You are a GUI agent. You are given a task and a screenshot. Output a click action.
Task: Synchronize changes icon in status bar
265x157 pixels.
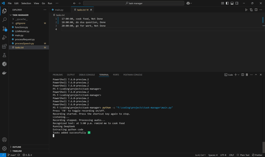click(19, 155)
